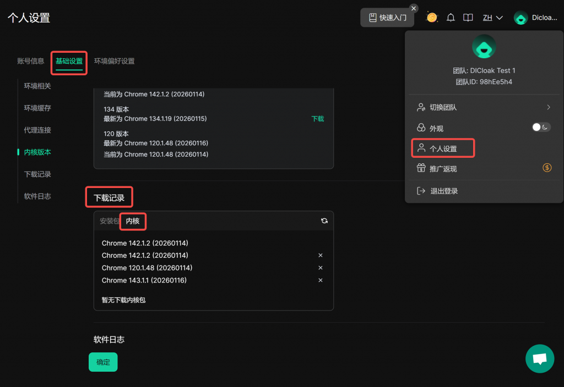This screenshot has height=387, width=564.
Task: Switch to the 安装包 tab
Action: coord(109,221)
